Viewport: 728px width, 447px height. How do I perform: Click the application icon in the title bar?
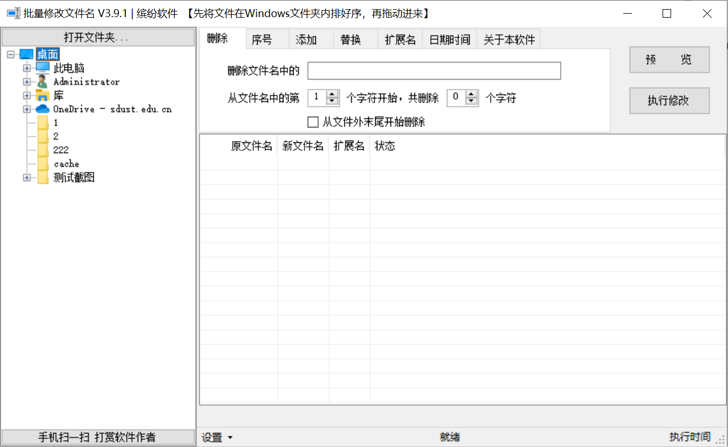[x=13, y=13]
